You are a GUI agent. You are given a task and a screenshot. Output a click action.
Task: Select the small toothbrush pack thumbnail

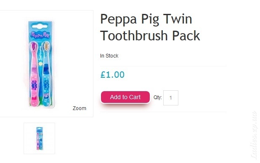39,138
